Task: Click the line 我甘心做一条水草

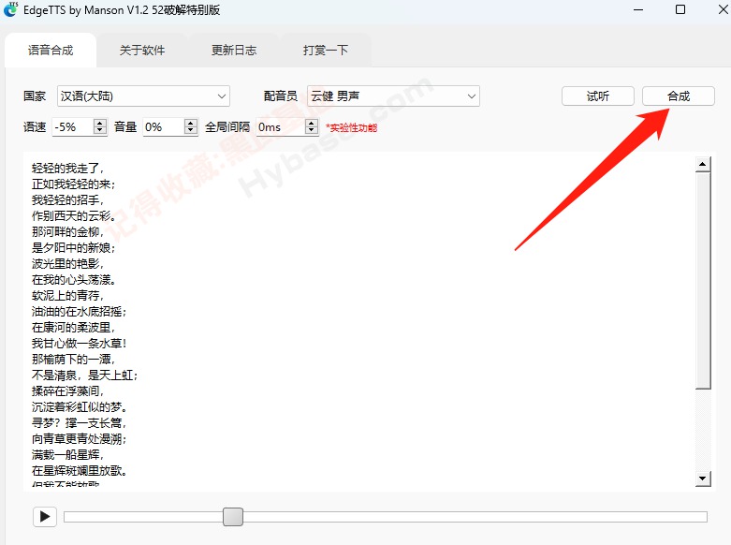Action: [80, 344]
